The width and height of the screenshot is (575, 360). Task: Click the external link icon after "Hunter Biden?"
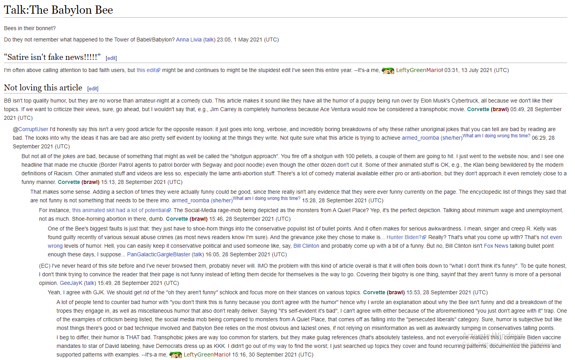pyautogui.click(x=424, y=238)
